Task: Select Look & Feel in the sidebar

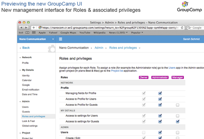Action: click(28, 121)
